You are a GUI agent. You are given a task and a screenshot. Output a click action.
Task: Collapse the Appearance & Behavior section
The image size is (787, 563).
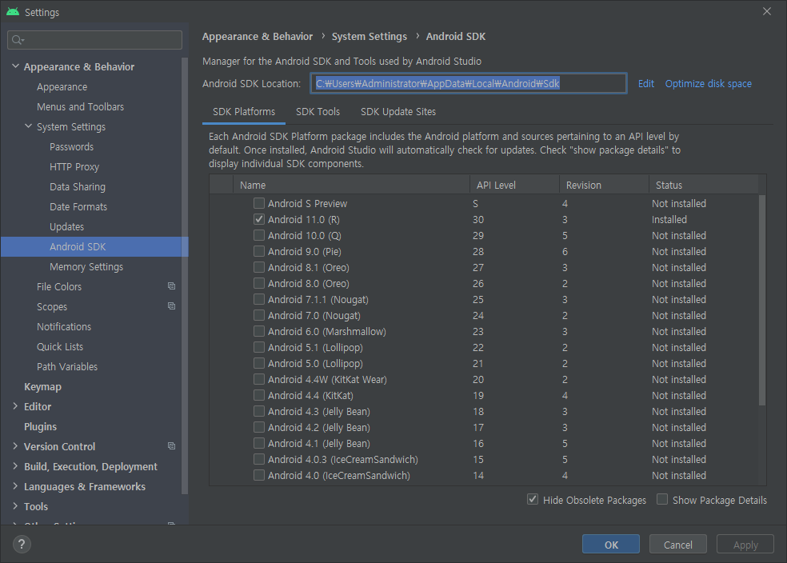click(x=15, y=66)
